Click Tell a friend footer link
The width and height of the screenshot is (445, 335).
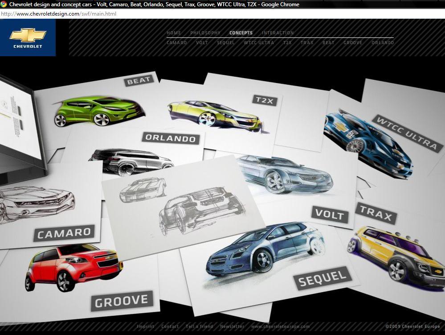click(x=199, y=327)
